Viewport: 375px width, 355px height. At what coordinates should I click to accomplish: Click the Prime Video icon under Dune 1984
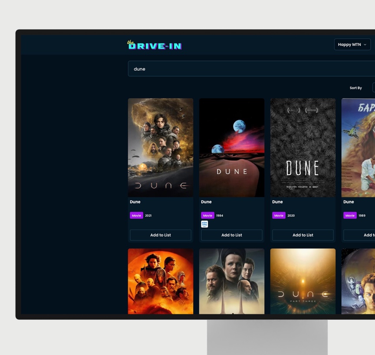[x=204, y=224]
